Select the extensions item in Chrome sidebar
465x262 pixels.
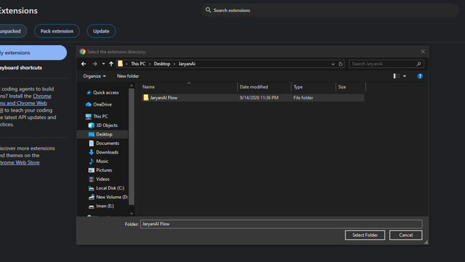(33, 53)
